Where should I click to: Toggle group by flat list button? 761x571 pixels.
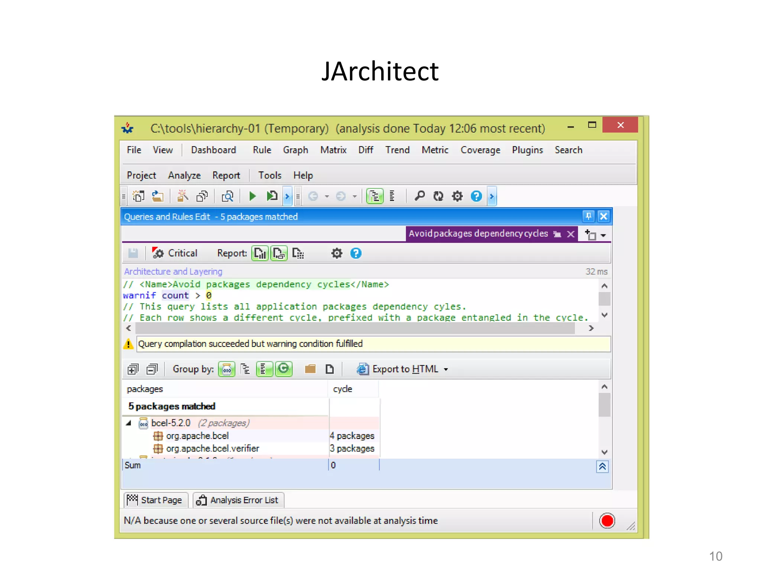click(265, 369)
